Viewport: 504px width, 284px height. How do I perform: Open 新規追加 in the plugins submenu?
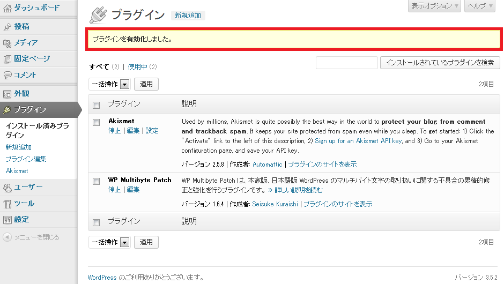[x=18, y=147]
